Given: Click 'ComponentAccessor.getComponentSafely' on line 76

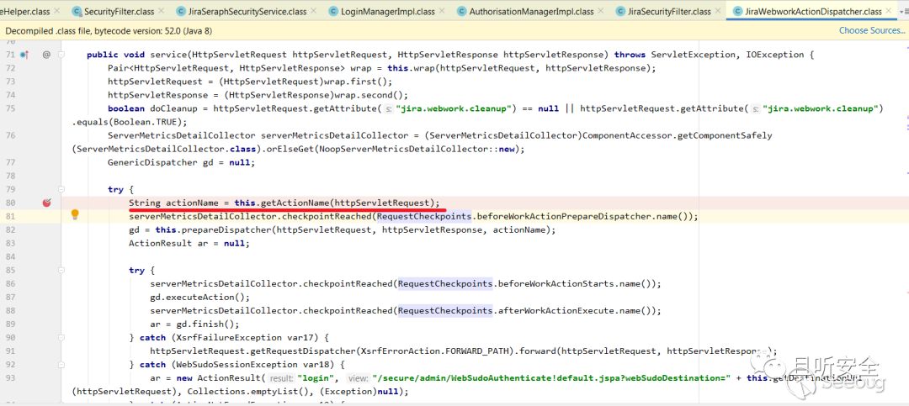Looking at the screenshot, I should click(677, 135).
